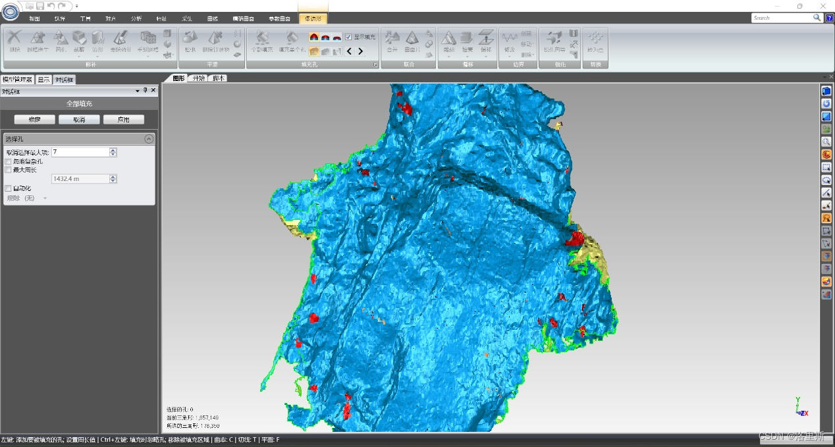This screenshot has width=835, height=447.
Task: Switch to the 精确曲面 ribbon tab
Action: 243,19
